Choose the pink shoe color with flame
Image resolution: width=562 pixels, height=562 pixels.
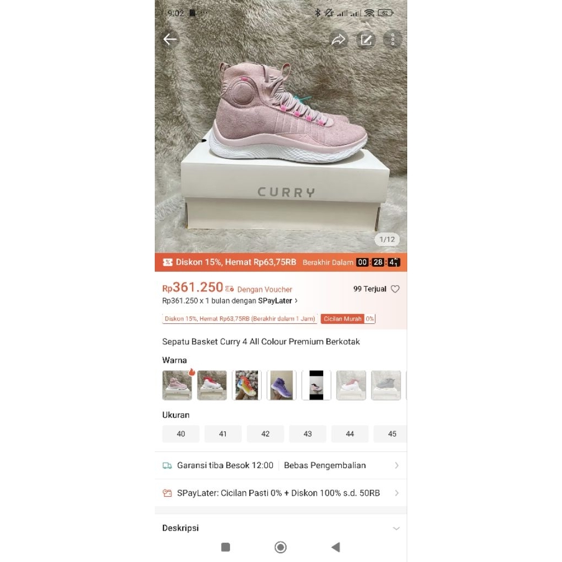pyautogui.click(x=177, y=385)
